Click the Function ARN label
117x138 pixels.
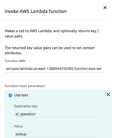click(15, 61)
